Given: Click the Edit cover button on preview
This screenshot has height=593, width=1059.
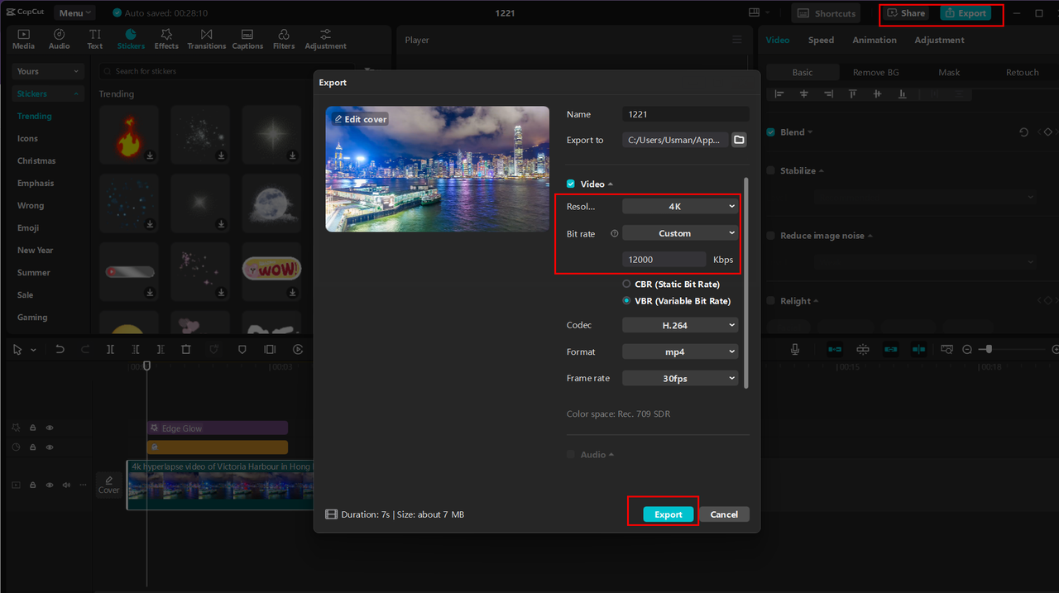Looking at the screenshot, I should pos(361,119).
